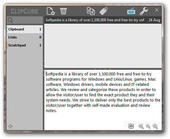Create a new clip entry

(51, 11)
